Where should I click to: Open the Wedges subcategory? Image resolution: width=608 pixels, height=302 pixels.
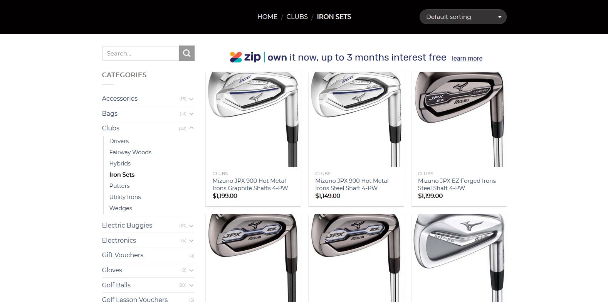coord(121,208)
